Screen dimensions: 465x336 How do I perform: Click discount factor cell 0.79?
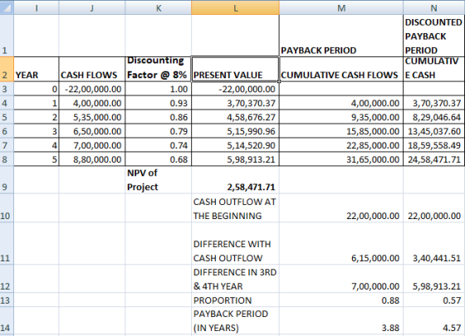pos(158,131)
